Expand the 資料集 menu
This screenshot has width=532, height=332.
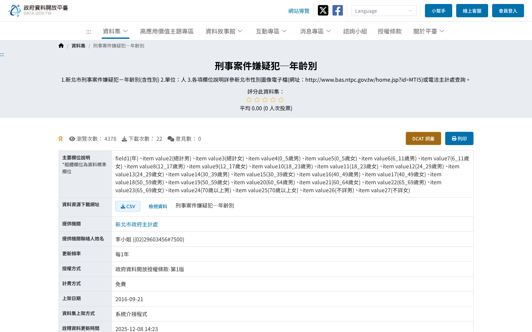(115, 31)
